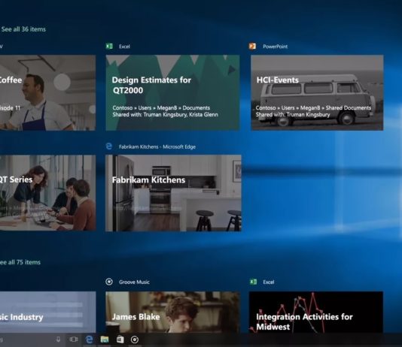Click 'Contoso » Users » MeganB » Shared Documents' path
Viewport: 402px width, 347px height.
tap(313, 108)
